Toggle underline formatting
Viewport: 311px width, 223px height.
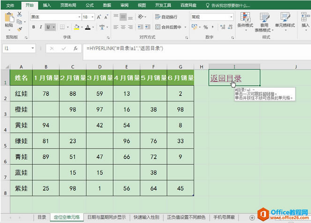[x=48, y=27]
